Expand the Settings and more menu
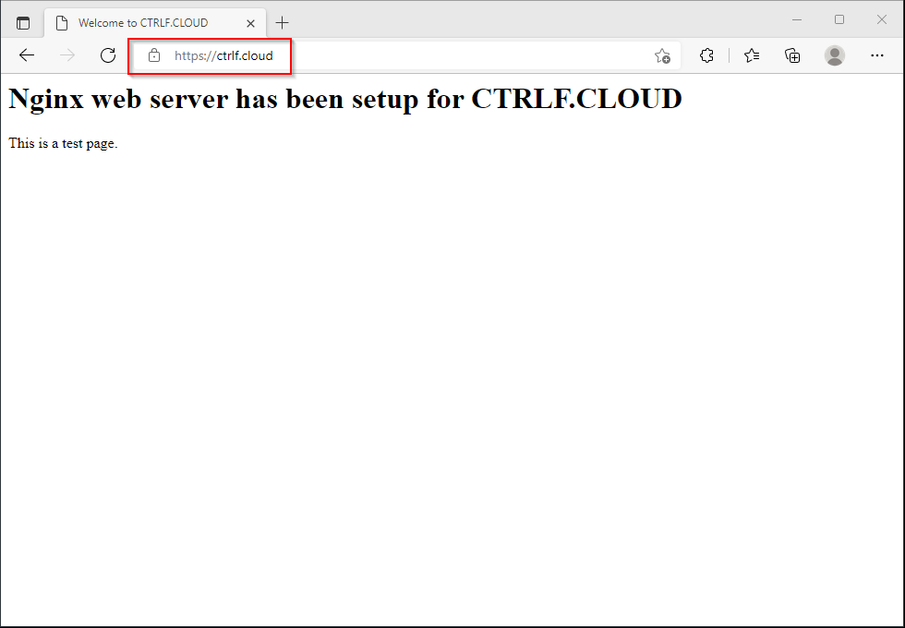The width and height of the screenshot is (905, 628). point(877,55)
